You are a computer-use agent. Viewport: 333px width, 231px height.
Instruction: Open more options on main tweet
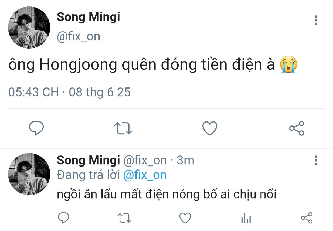pyautogui.click(x=316, y=21)
